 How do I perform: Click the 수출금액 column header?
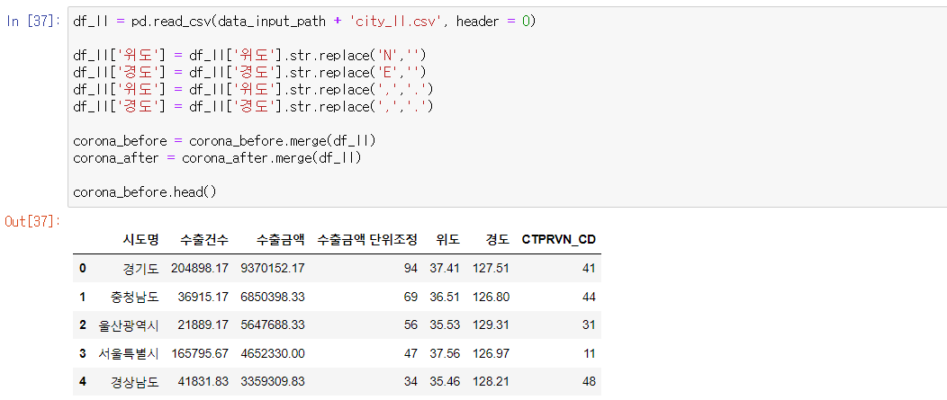280,239
